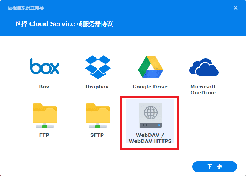Pick the Google Drive triangle icon
This screenshot has width=246, height=176.
coord(150,66)
